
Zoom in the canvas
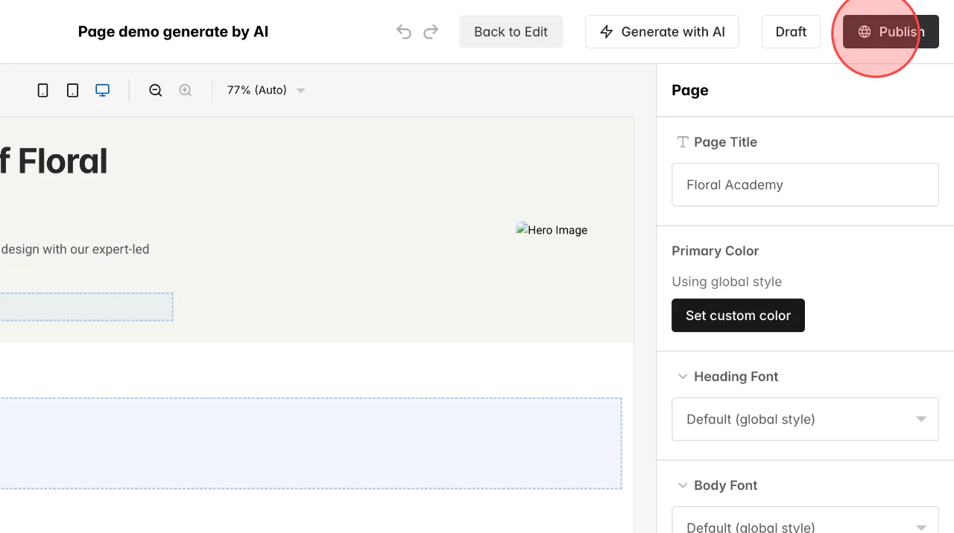point(186,90)
